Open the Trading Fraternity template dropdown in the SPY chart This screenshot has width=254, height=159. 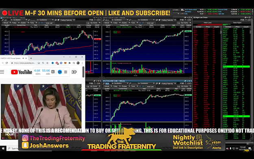tap(67, 20)
